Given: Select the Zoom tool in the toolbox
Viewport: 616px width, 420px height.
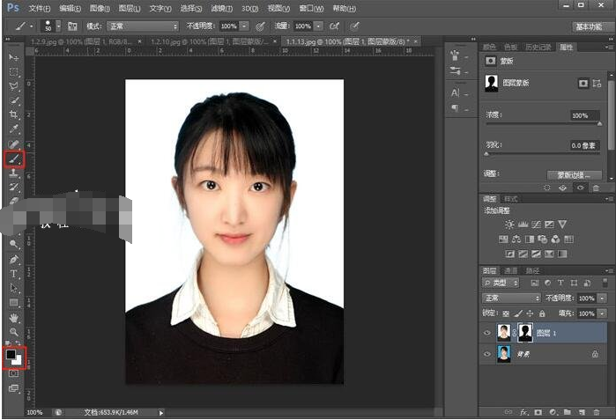Looking at the screenshot, I should (14, 331).
